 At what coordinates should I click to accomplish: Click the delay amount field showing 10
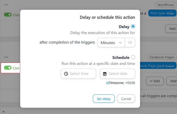[x=130, y=43]
